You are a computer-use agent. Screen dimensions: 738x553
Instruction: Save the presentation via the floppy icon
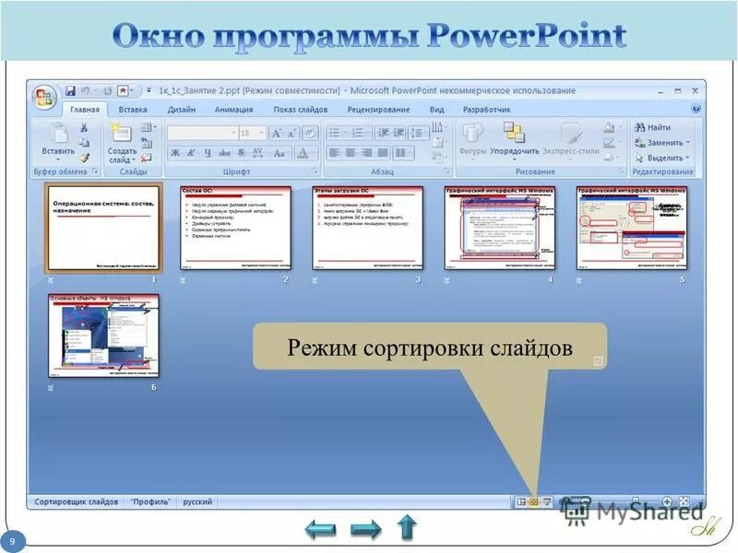coord(71,90)
